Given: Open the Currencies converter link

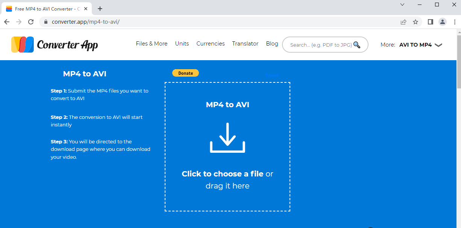Looking at the screenshot, I should (x=210, y=44).
